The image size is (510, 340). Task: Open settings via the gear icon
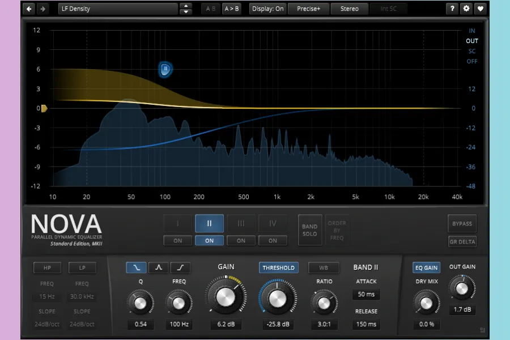[466, 9]
